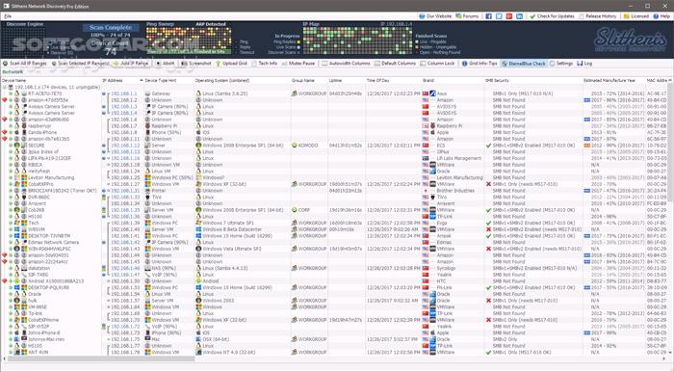Click Our Website in the top bar

[435, 16]
